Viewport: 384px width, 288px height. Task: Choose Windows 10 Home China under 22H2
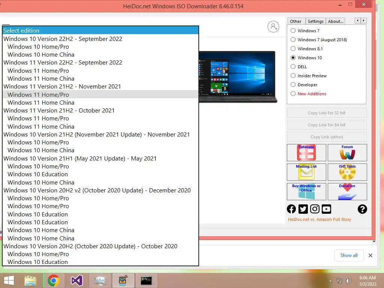click(100, 54)
